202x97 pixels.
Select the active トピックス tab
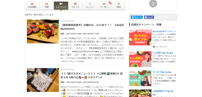tap(61, 6)
